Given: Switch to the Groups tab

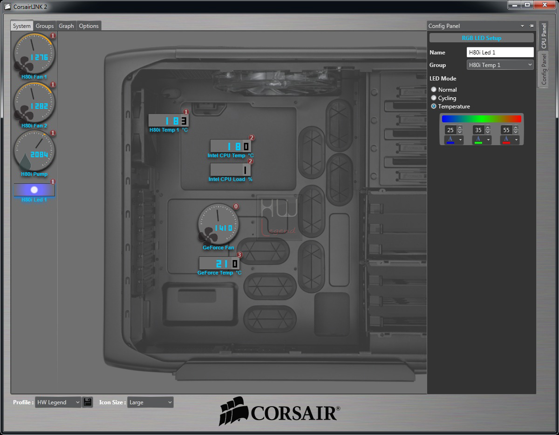Looking at the screenshot, I should pyautogui.click(x=45, y=26).
